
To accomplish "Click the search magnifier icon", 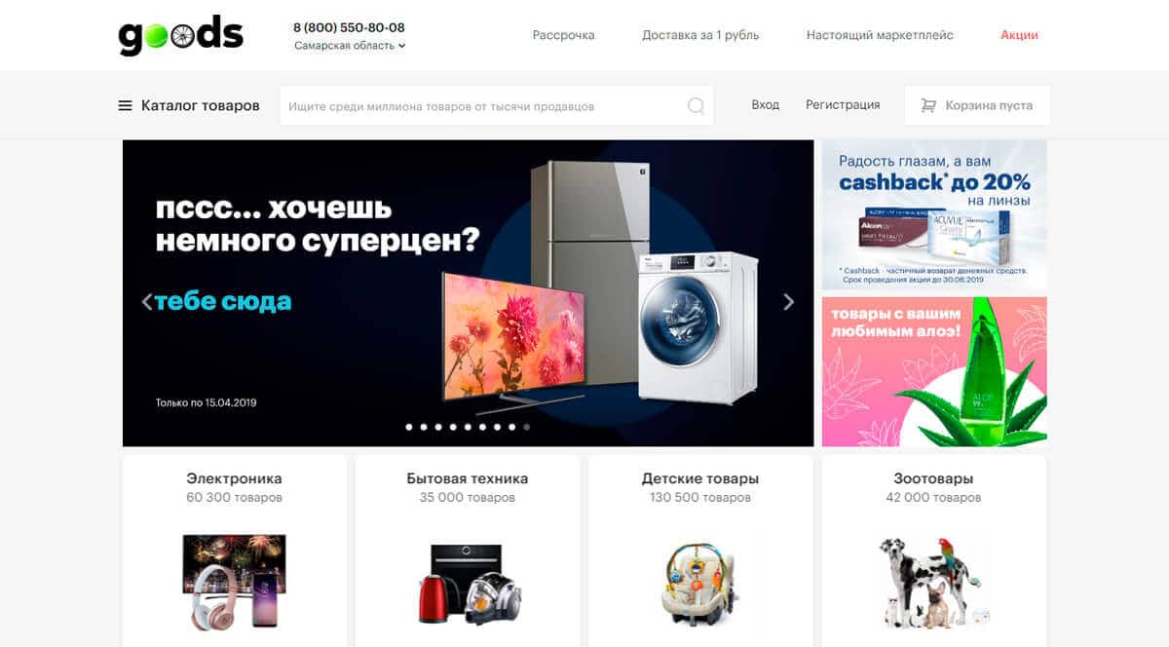I will (696, 106).
